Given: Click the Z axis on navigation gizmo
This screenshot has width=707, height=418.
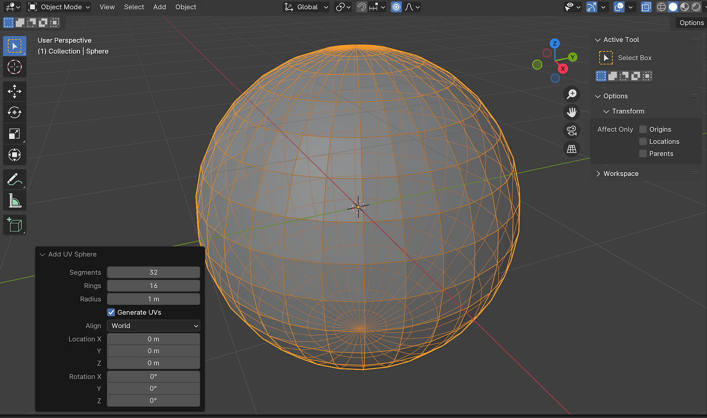Looking at the screenshot, I should pyautogui.click(x=555, y=43).
